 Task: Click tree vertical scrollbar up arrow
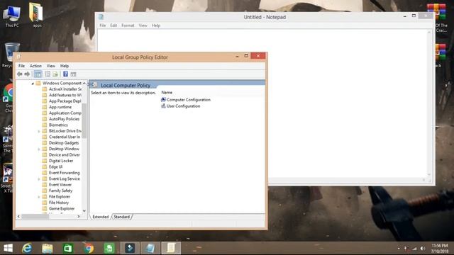point(84,84)
